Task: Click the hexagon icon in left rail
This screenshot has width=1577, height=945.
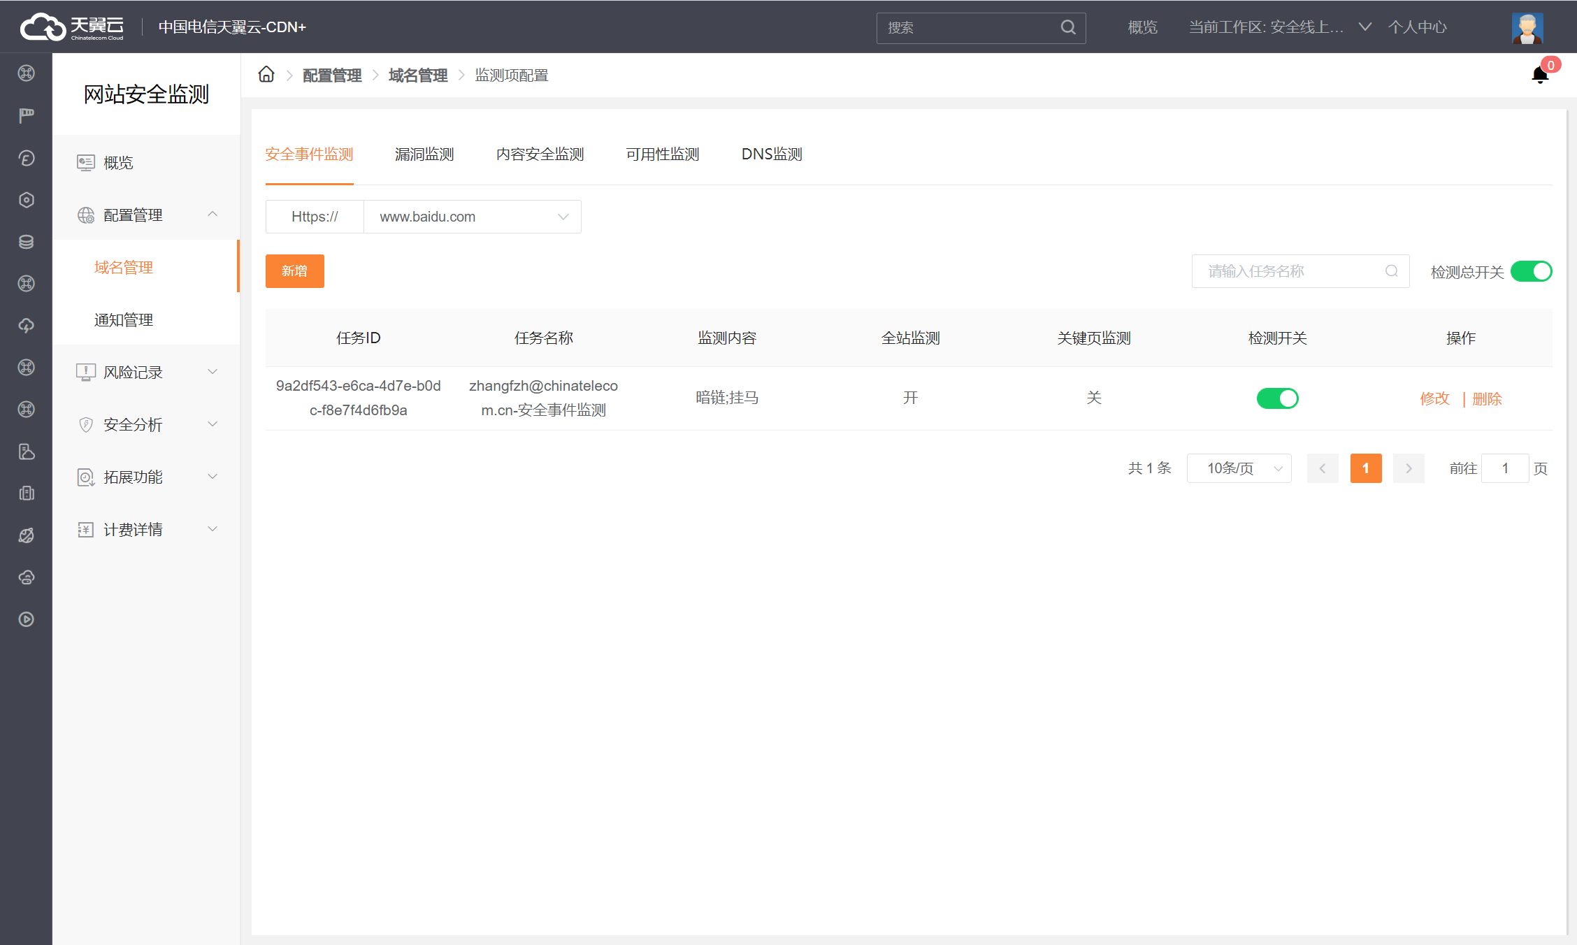Action: [27, 200]
